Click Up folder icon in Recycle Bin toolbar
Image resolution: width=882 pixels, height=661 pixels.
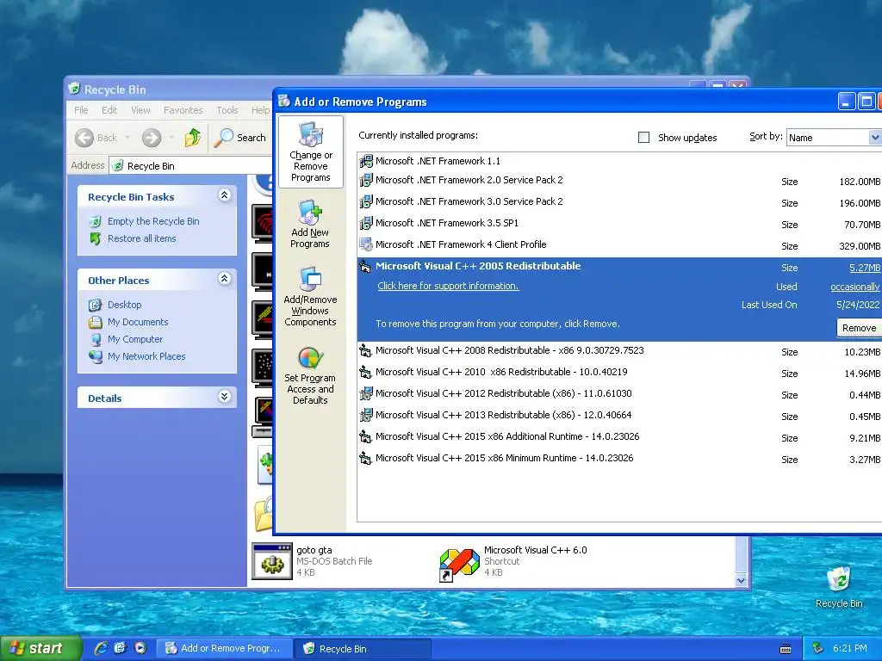[x=193, y=137]
